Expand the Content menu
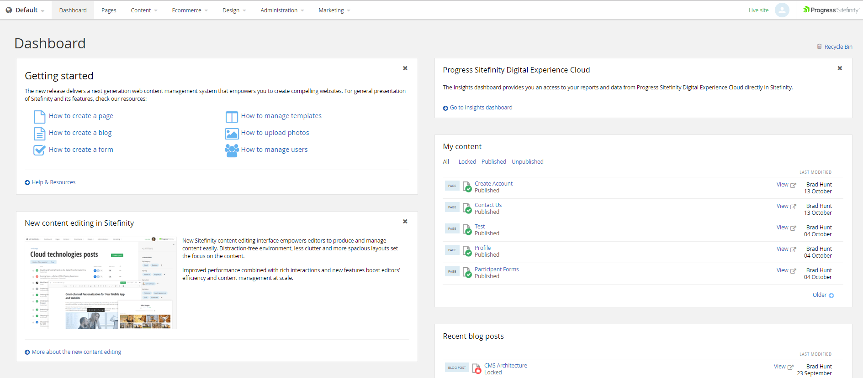 click(x=144, y=10)
